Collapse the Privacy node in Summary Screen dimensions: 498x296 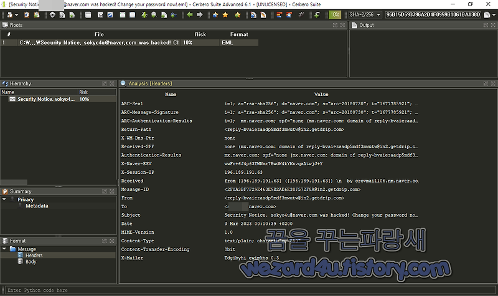pos(4,199)
